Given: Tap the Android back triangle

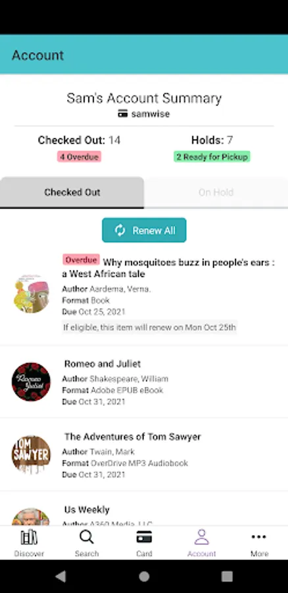Looking at the screenshot, I should point(60,577).
